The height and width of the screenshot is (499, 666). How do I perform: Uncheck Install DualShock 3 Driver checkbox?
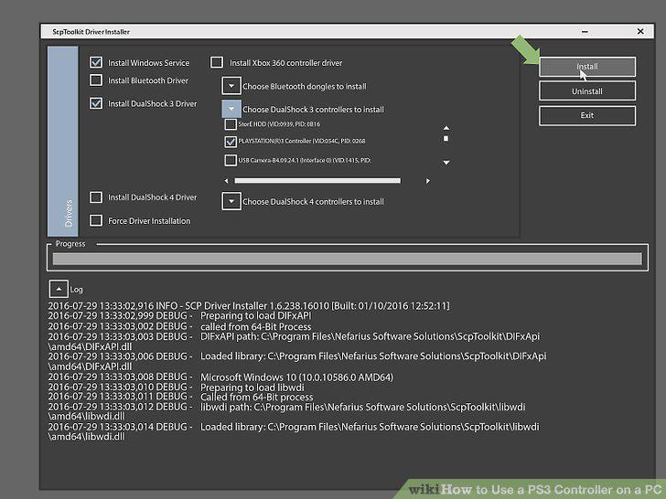tap(96, 103)
